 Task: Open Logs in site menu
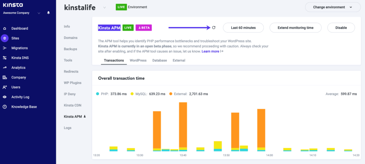tap(67, 128)
